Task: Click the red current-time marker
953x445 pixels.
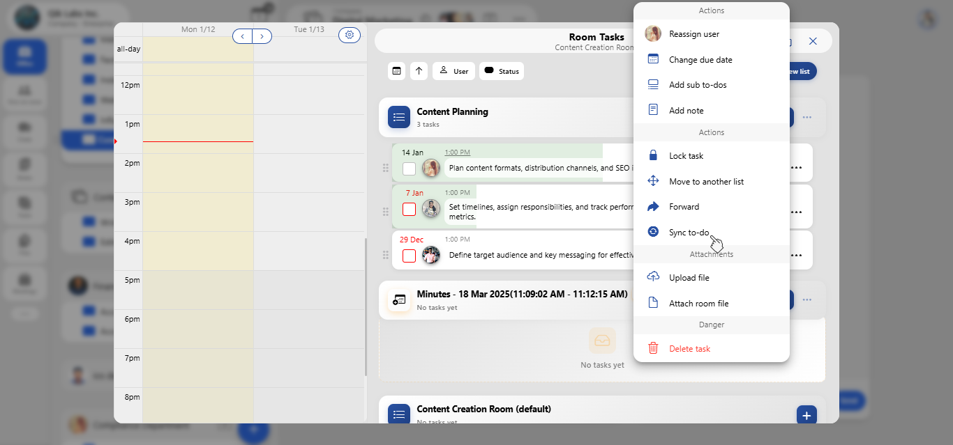Action: (116, 141)
